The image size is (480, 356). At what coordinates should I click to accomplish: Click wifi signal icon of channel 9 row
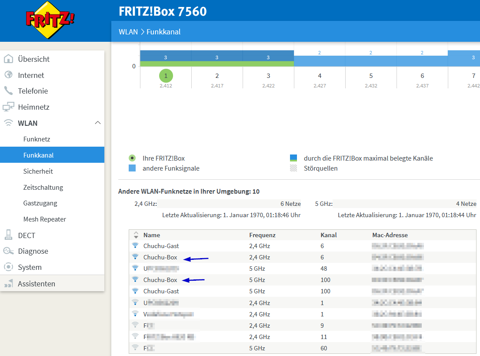tap(135, 325)
